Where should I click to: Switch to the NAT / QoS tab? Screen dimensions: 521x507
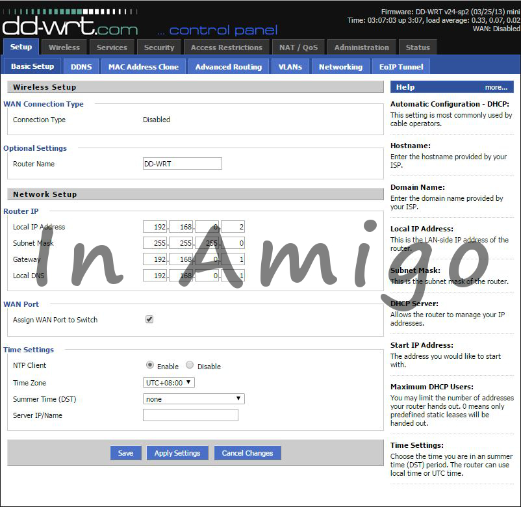tap(298, 47)
